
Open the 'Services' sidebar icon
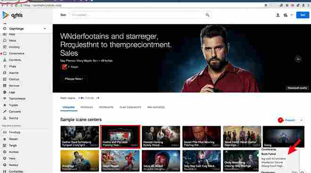tap(5, 86)
